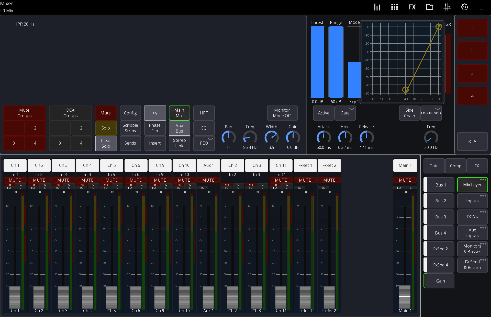Image resolution: width=491 pixels, height=317 pixels.
Task: Open the PEQ type dropdown
Action: click(x=204, y=143)
